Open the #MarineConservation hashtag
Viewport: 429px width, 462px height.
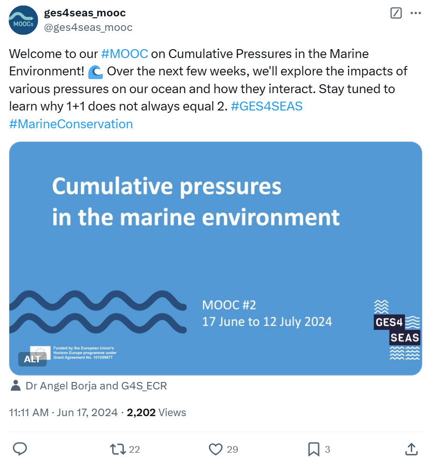click(71, 124)
